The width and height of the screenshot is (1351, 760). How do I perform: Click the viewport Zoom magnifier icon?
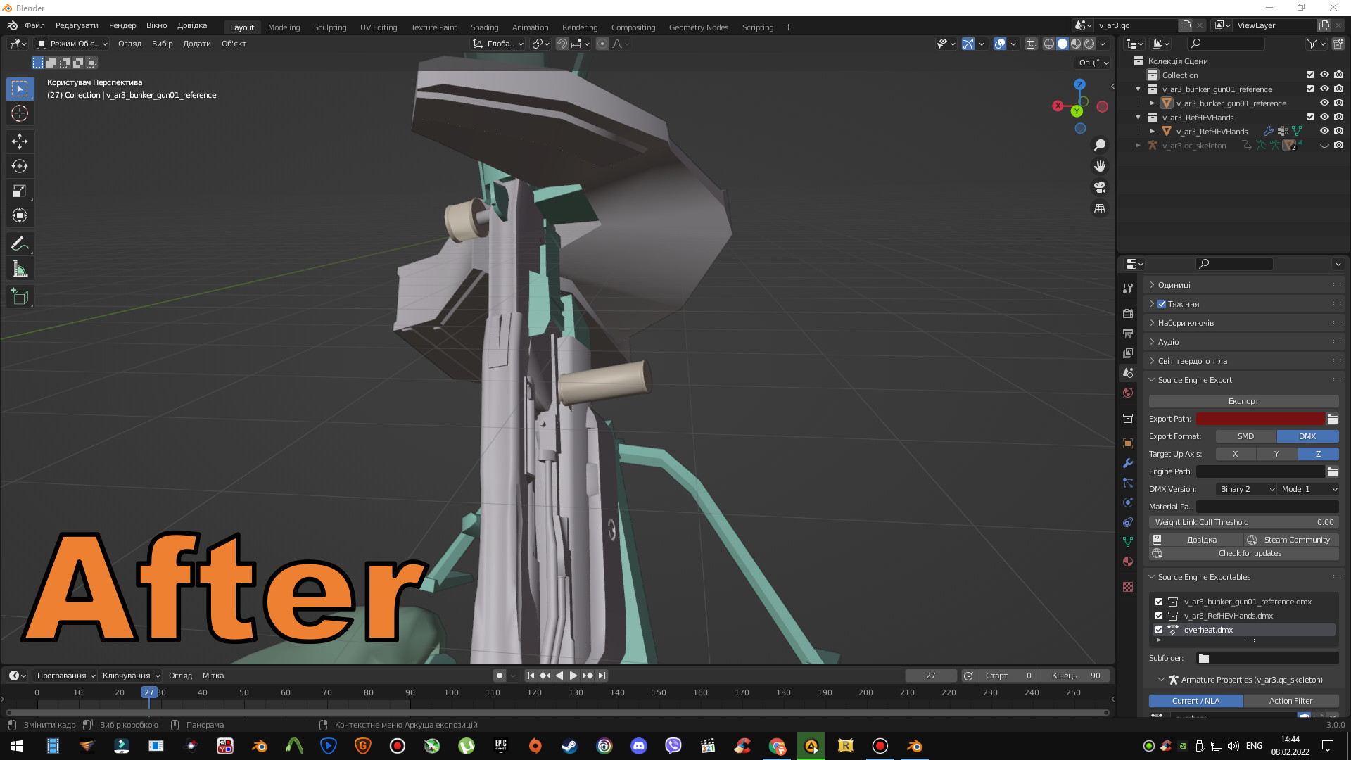pyautogui.click(x=1100, y=145)
